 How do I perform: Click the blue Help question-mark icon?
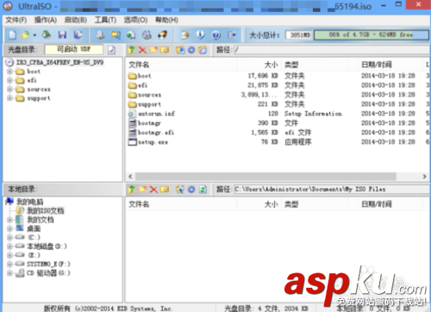point(216,35)
